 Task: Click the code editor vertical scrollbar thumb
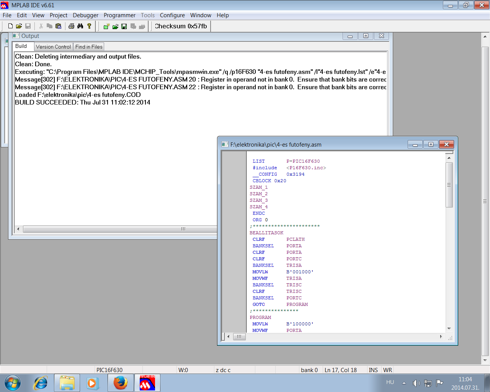(x=449, y=185)
